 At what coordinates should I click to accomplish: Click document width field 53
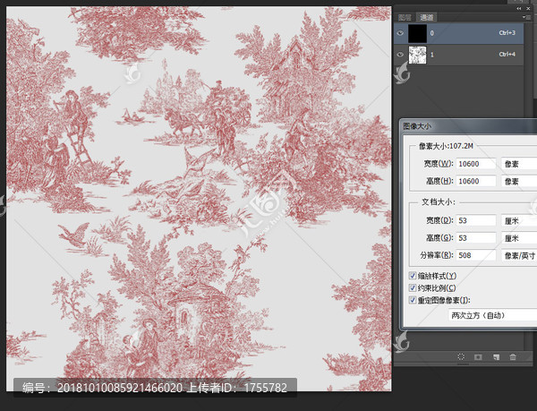[x=476, y=220]
